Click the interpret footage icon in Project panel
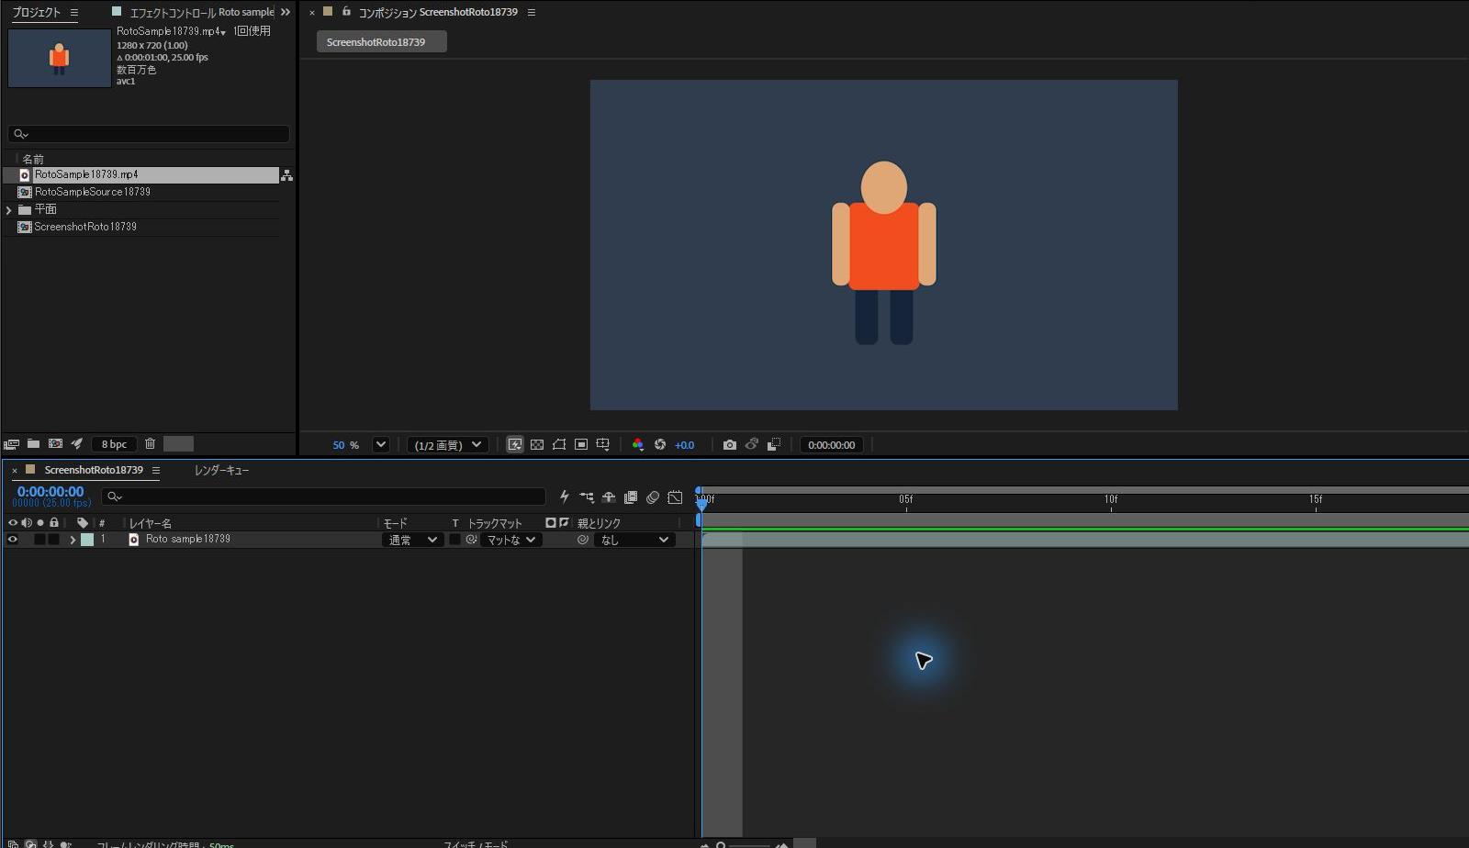Viewport: 1469px width, 848px height. [x=12, y=443]
